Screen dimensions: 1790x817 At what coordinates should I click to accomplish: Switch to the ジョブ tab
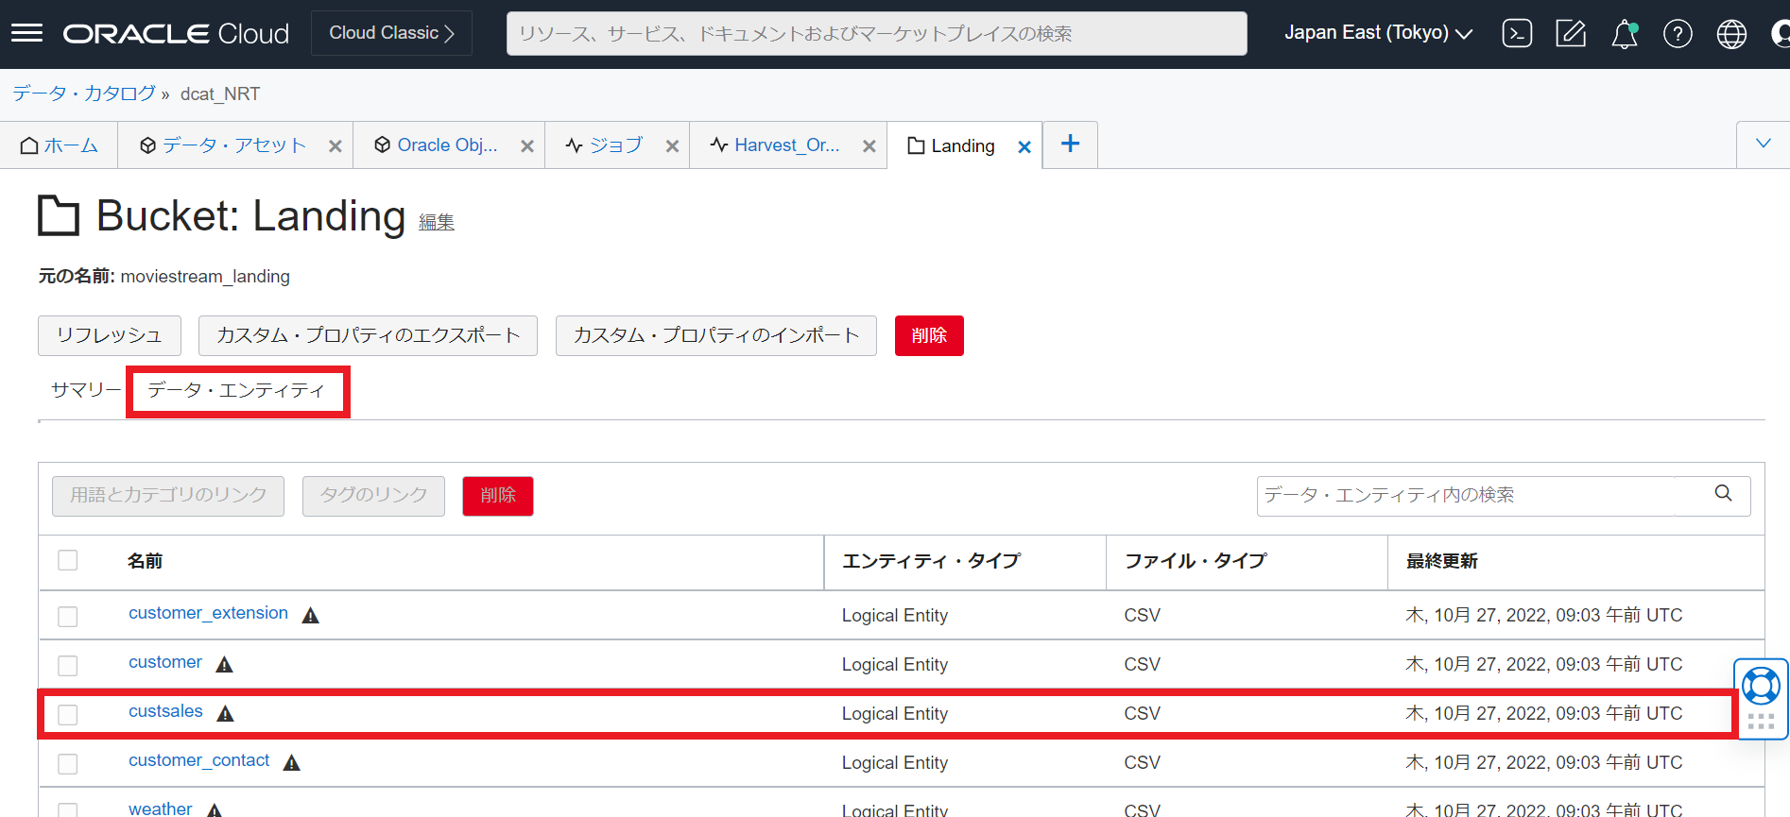pos(615,145)
